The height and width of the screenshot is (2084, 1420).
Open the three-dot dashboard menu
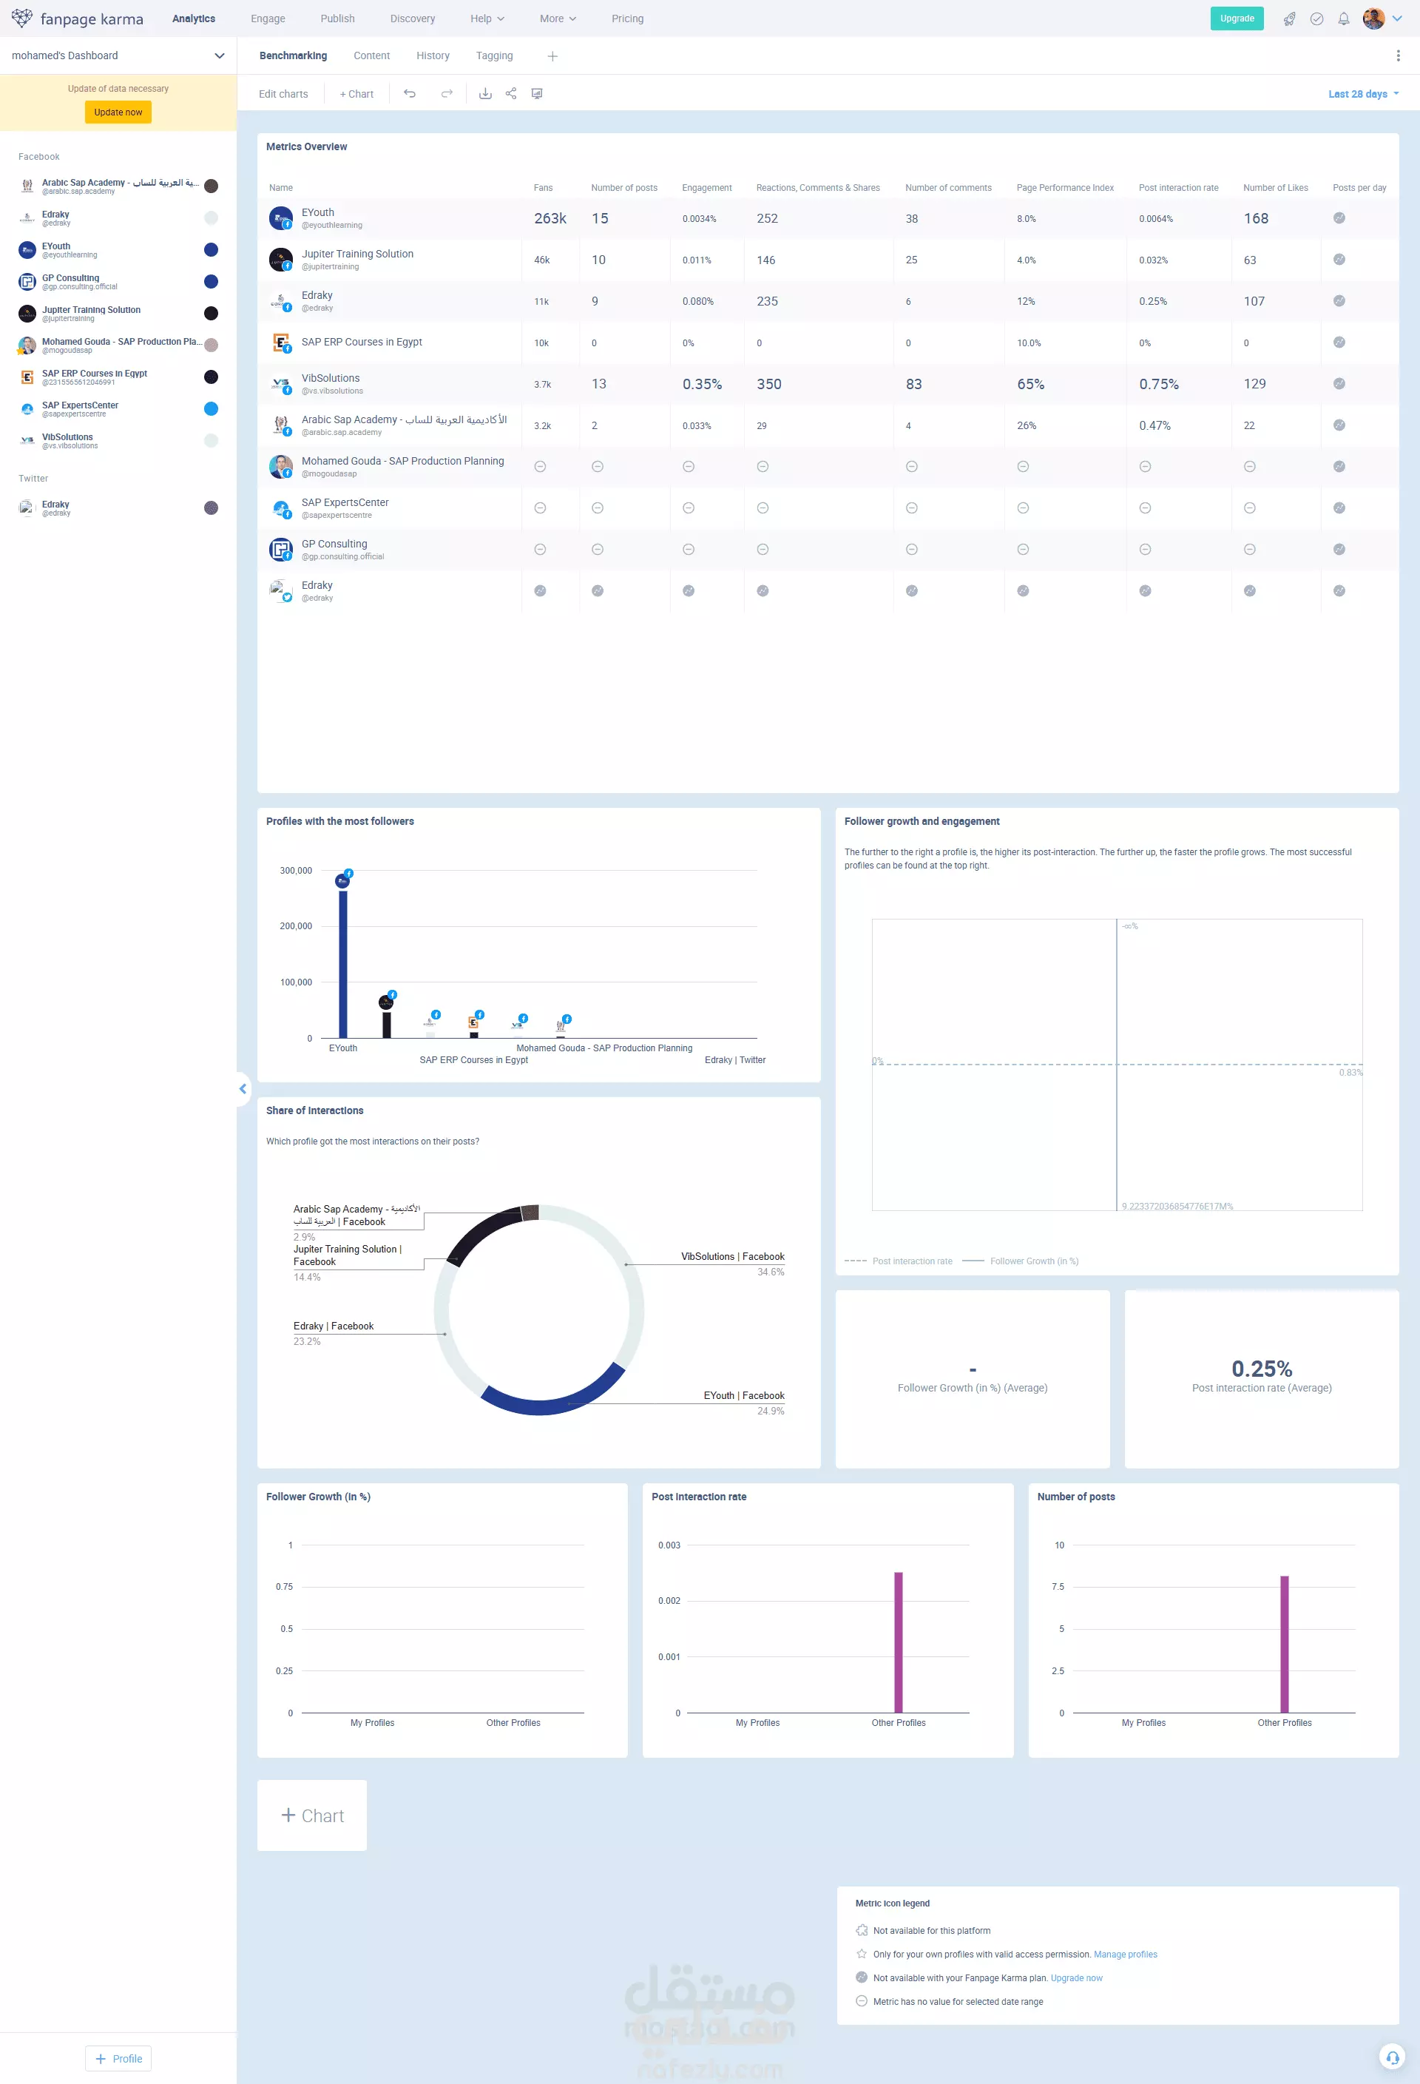point(1398,55)
